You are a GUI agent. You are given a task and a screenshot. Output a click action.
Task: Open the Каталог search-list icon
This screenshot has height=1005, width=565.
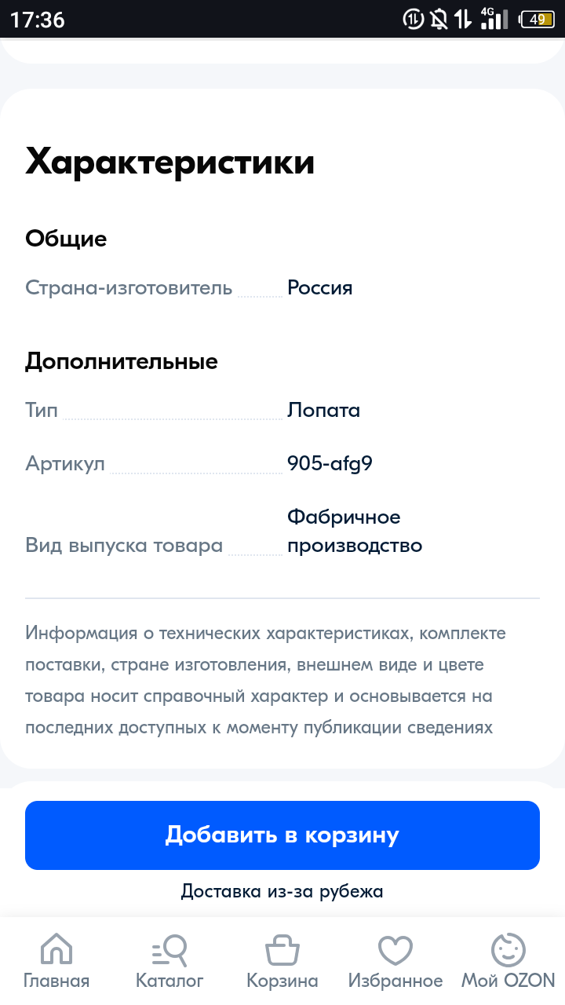pos(169,951)
